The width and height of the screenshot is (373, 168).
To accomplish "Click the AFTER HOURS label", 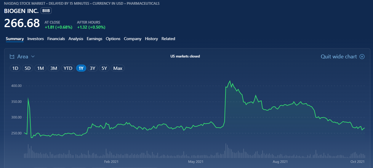I will [89, 22].
